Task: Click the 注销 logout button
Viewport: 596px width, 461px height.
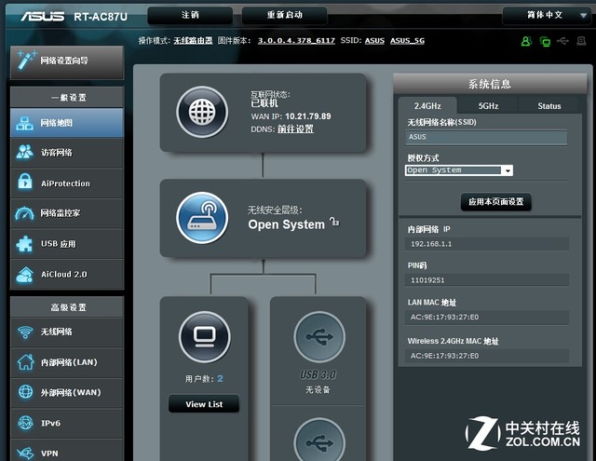Action: (190, 15)
